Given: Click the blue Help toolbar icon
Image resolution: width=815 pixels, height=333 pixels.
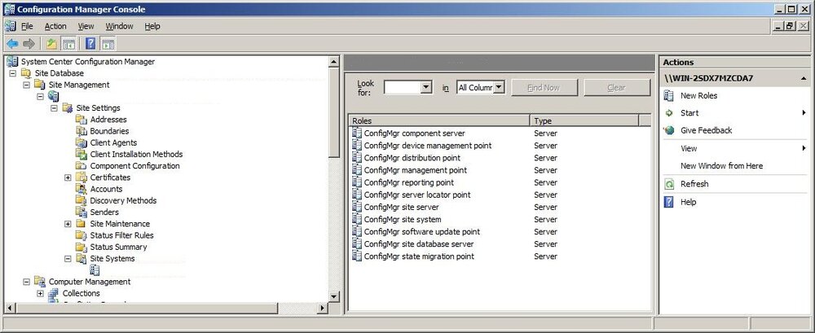Looking at the screenshot, I should click(x=91, y=44).
